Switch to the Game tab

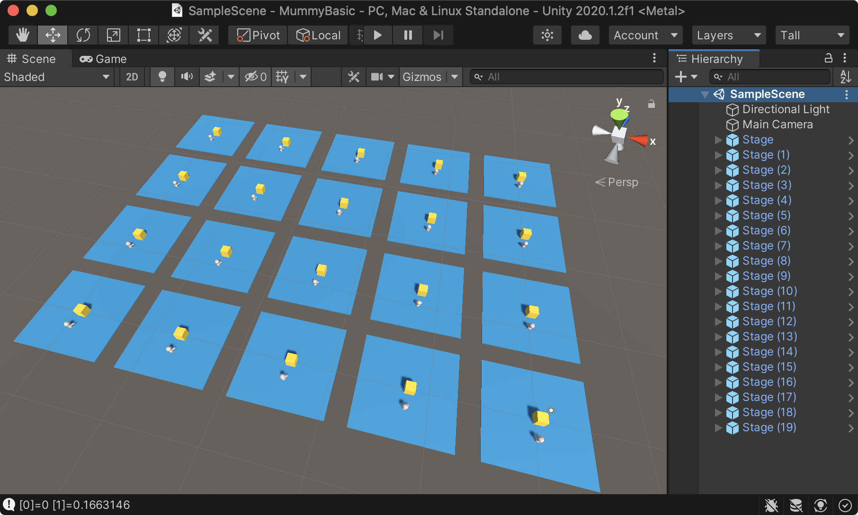[103, 59]
